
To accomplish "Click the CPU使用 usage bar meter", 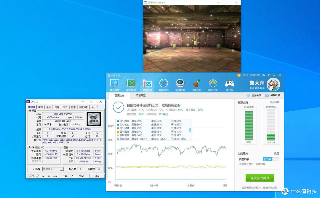I will 249,125.
